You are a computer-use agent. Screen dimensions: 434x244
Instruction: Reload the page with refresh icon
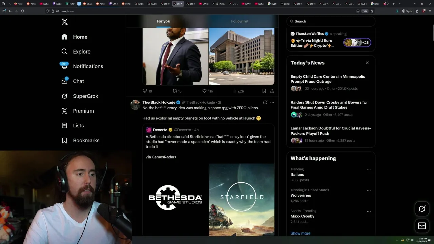click(x=22, y=11)
